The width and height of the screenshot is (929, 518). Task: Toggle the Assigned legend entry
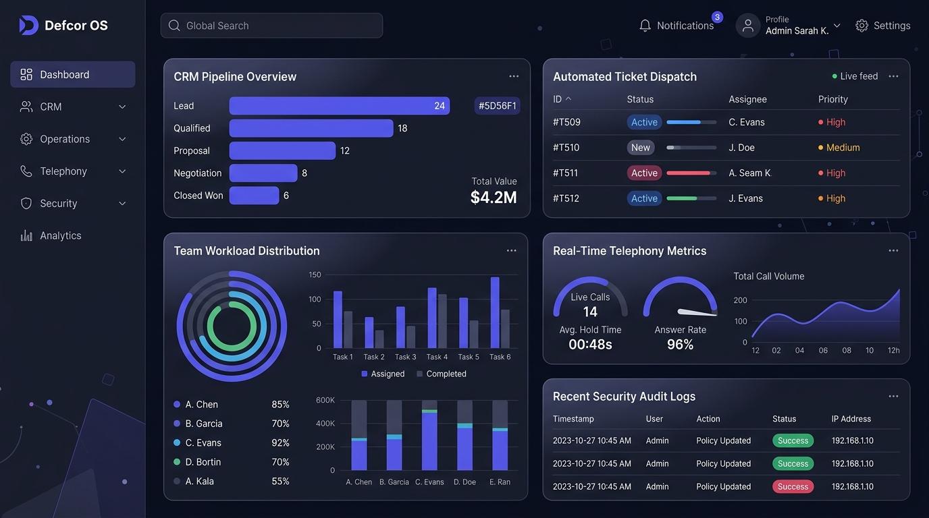coord(383,374)
